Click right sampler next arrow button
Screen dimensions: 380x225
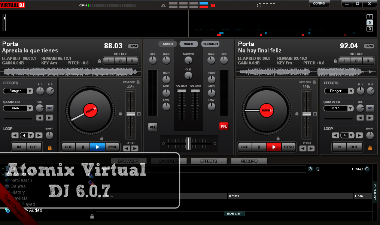[370, 118]
